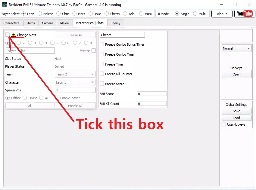This screenshot has height=190, width=256.
Task: Choose Piers in Player Select
Action: (x=74, y=14)
